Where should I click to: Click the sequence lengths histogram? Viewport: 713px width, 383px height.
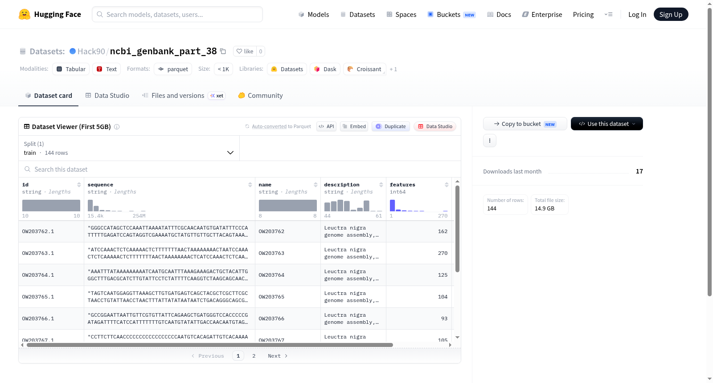pos(117,206)
